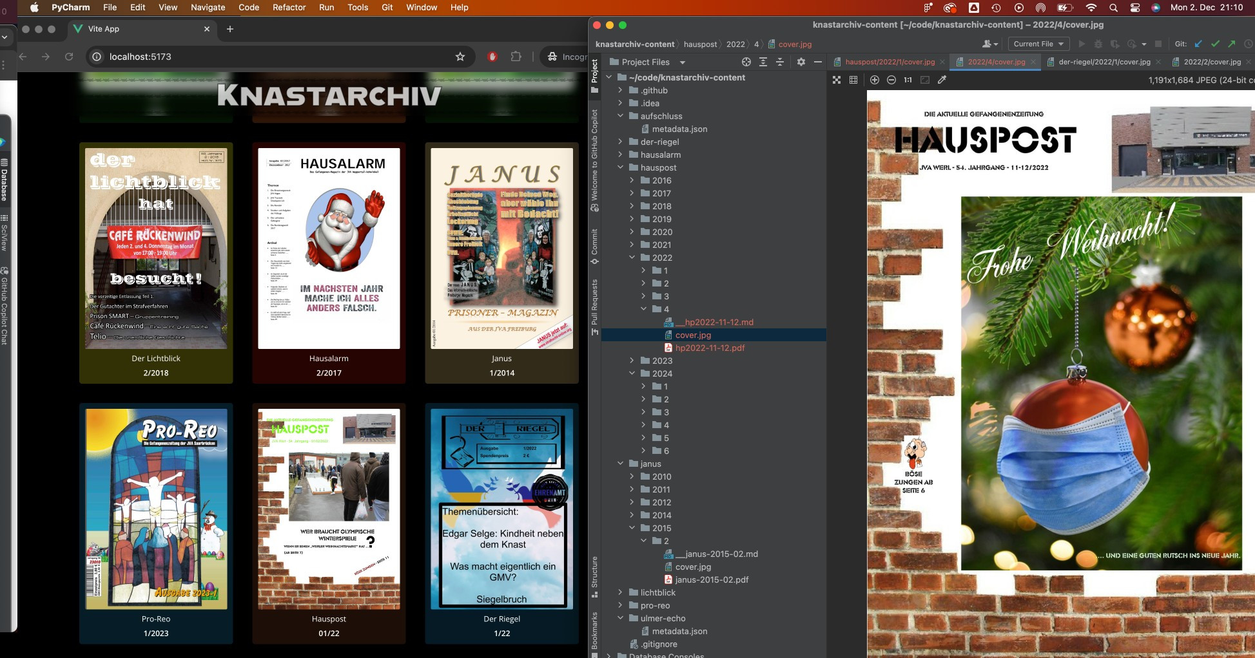Select hp2022-11-12.pdf in tree

[710, 348]
